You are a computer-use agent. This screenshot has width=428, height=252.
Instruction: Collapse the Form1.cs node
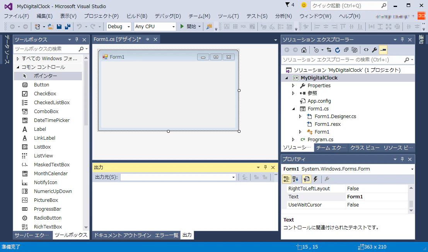pyautogui.click(x=293, y=109)
